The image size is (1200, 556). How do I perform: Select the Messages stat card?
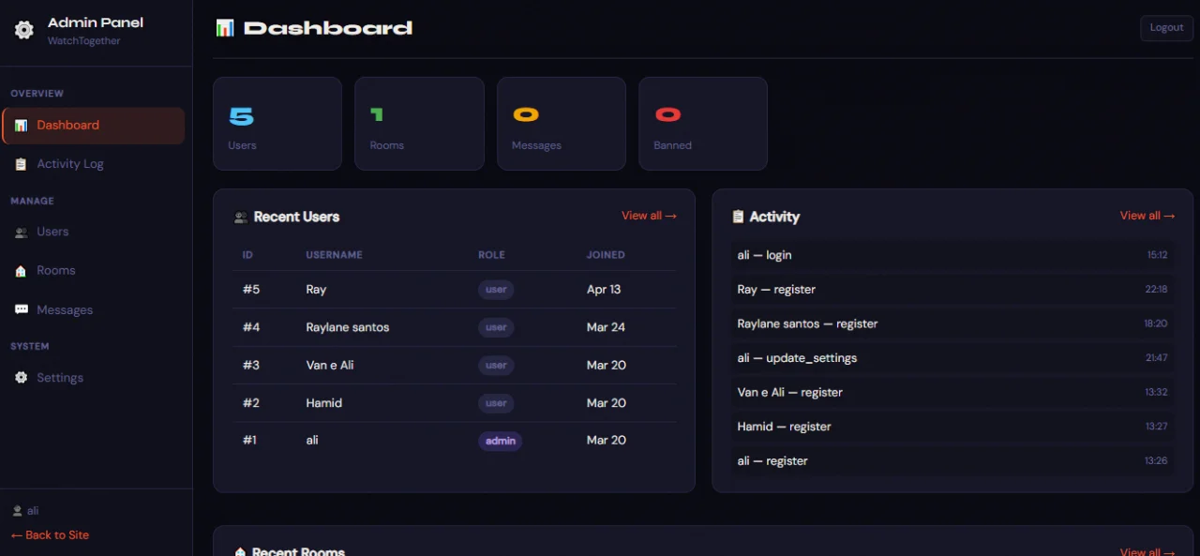[x=562, y=124]
